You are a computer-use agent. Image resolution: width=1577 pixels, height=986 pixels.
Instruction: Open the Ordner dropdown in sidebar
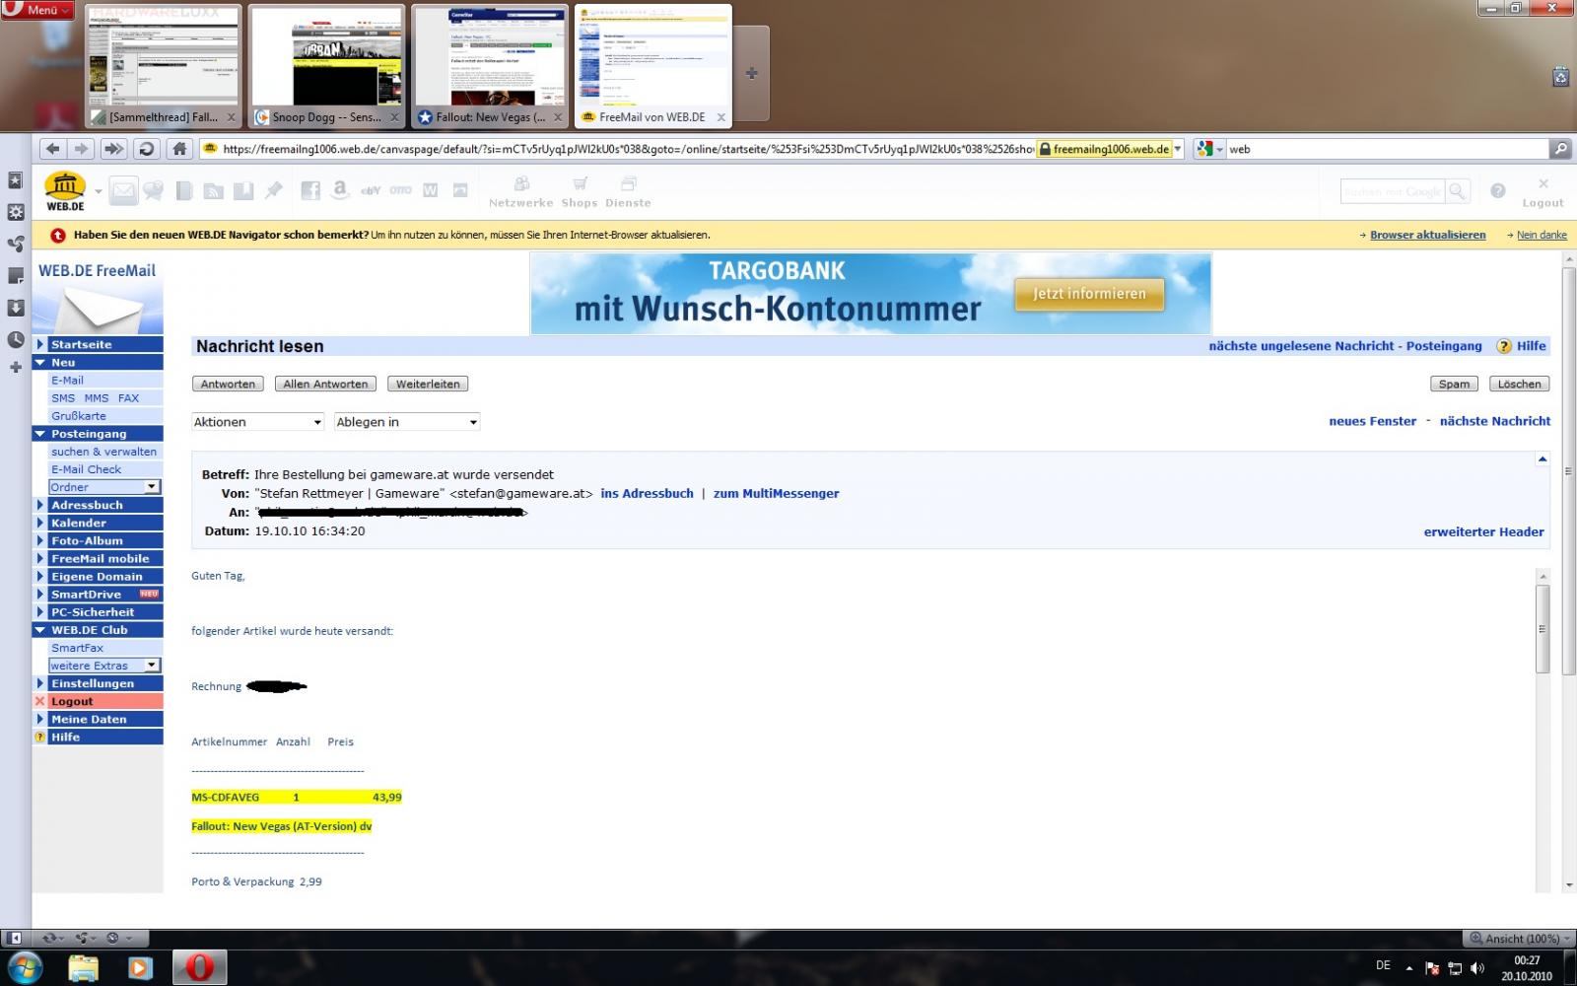click(104, 487)
